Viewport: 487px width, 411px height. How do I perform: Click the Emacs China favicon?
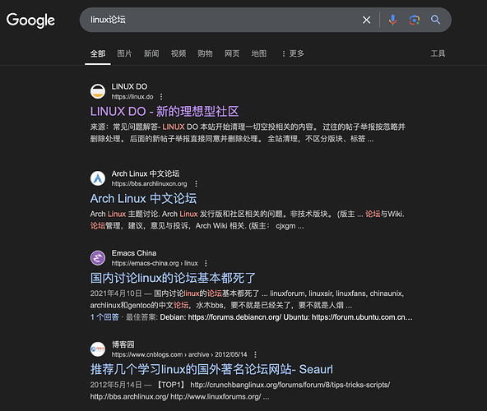[98, 258]
